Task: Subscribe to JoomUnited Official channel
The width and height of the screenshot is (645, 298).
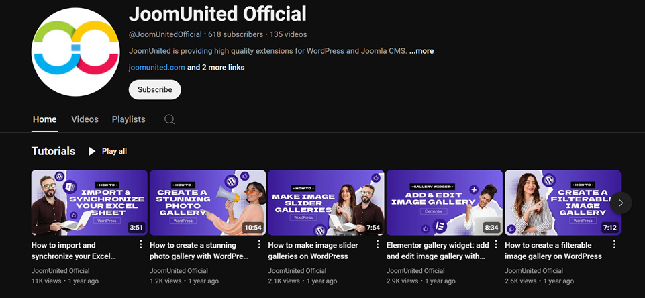Action: click(x=154, y=89)
